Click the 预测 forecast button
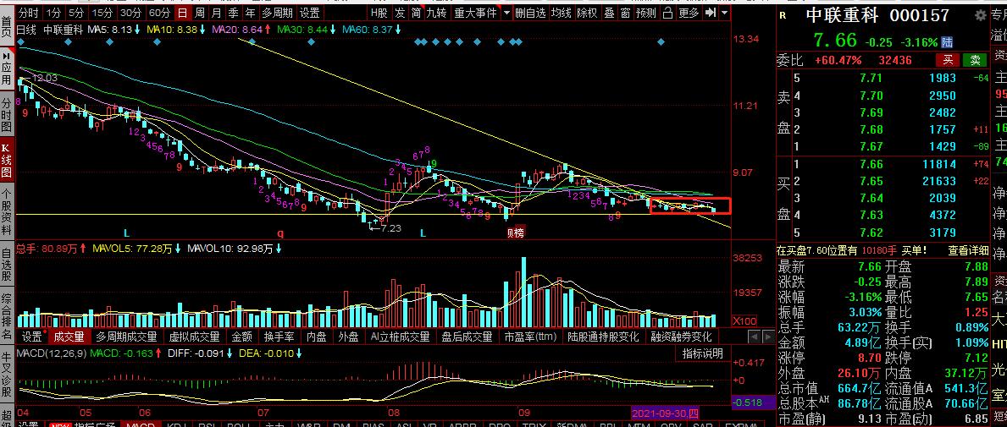Image resolution: width=1007 pixels, height=427 pixels. tap(646, 13)
